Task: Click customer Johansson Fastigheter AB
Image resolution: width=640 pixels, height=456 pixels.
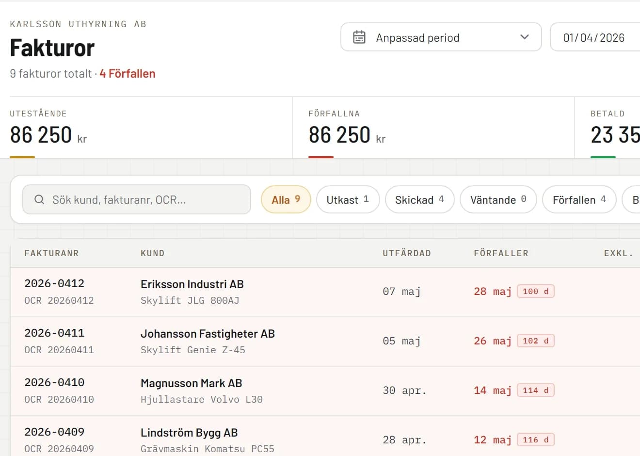Action: pyautogui.click(x=208, y=334)
